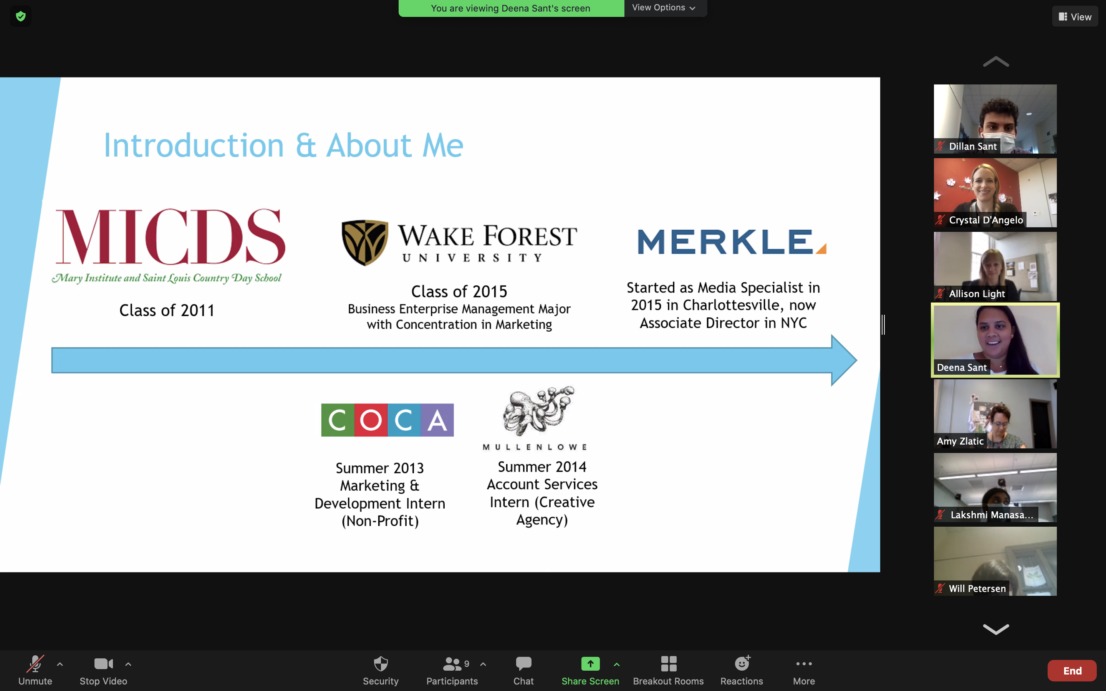
Task: Select Crystal D'Angelo's video thumbnail
Action: (x=995, y=192)
